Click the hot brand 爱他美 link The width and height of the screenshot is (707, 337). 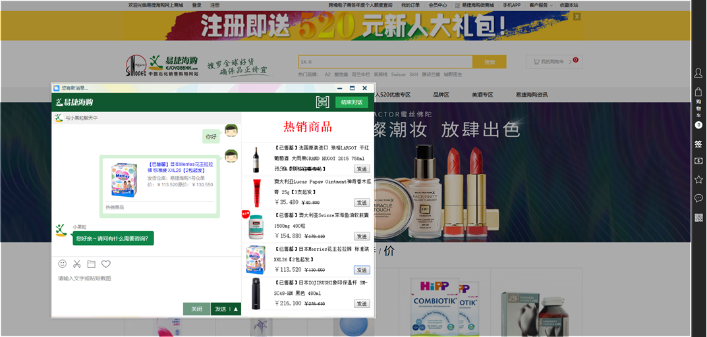pyautogui.click(x=341, y=74)
